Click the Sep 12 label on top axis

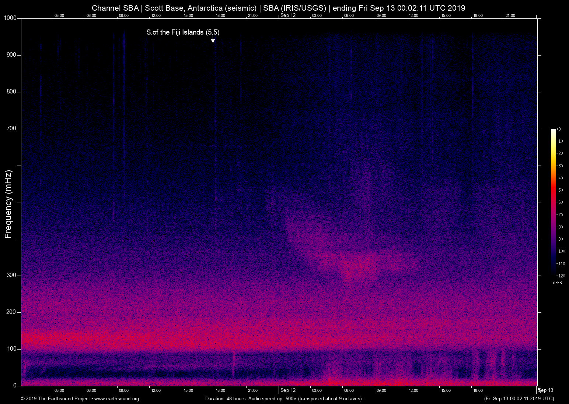(289, 15)
